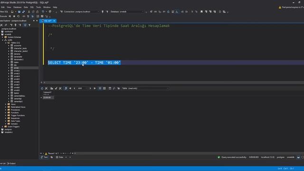Click the Cut scissors icon
Viewport: 304px width, 171px height.
tap(29, 11)
